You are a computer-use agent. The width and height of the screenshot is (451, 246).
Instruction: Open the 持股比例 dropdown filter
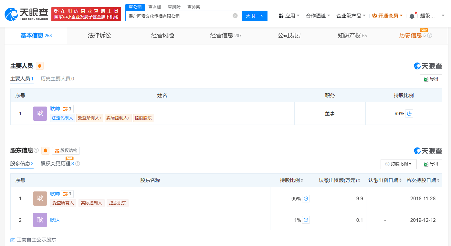399,164
